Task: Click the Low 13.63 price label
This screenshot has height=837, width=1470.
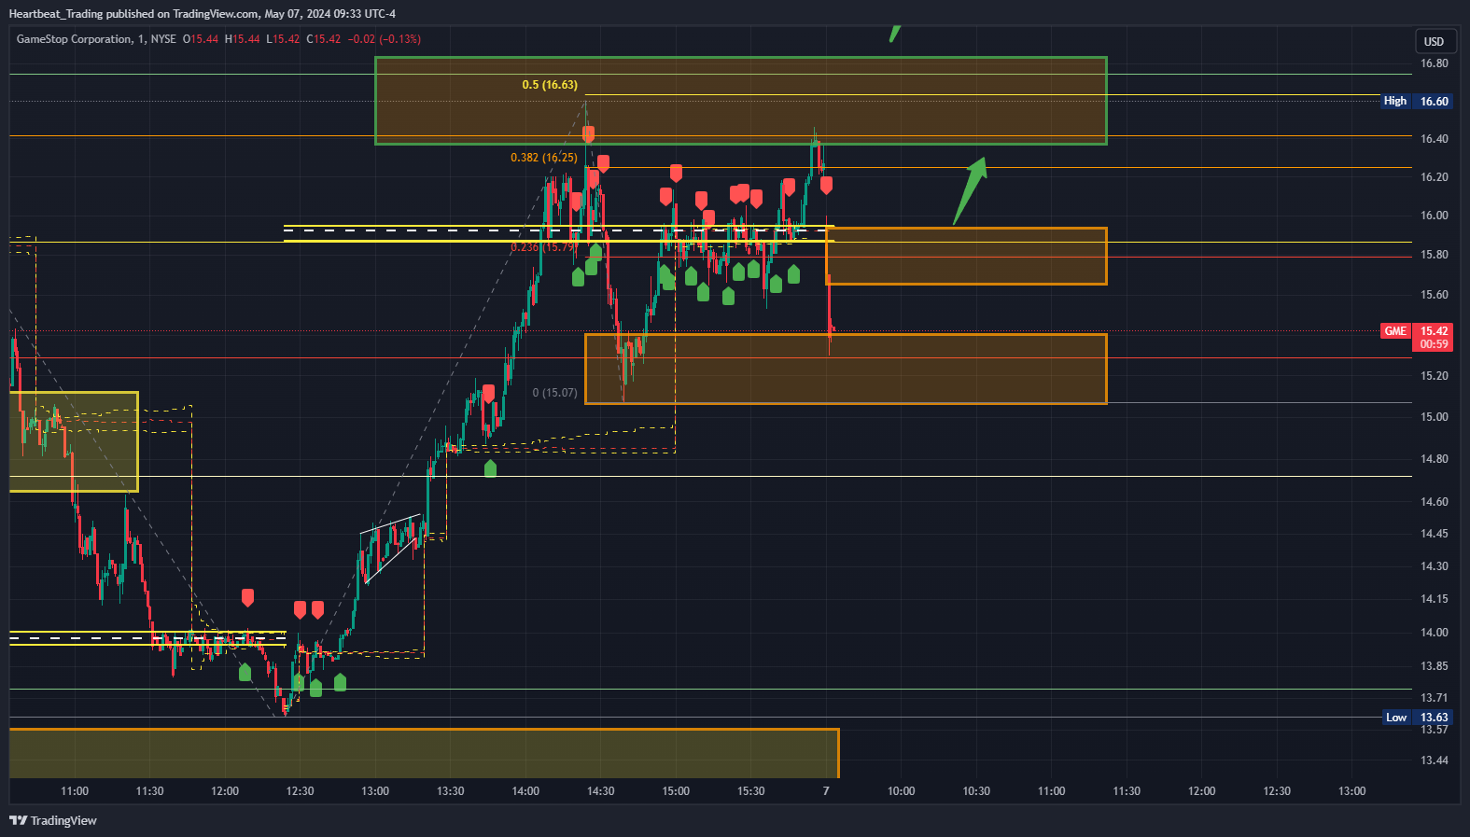Action: 1417,718
